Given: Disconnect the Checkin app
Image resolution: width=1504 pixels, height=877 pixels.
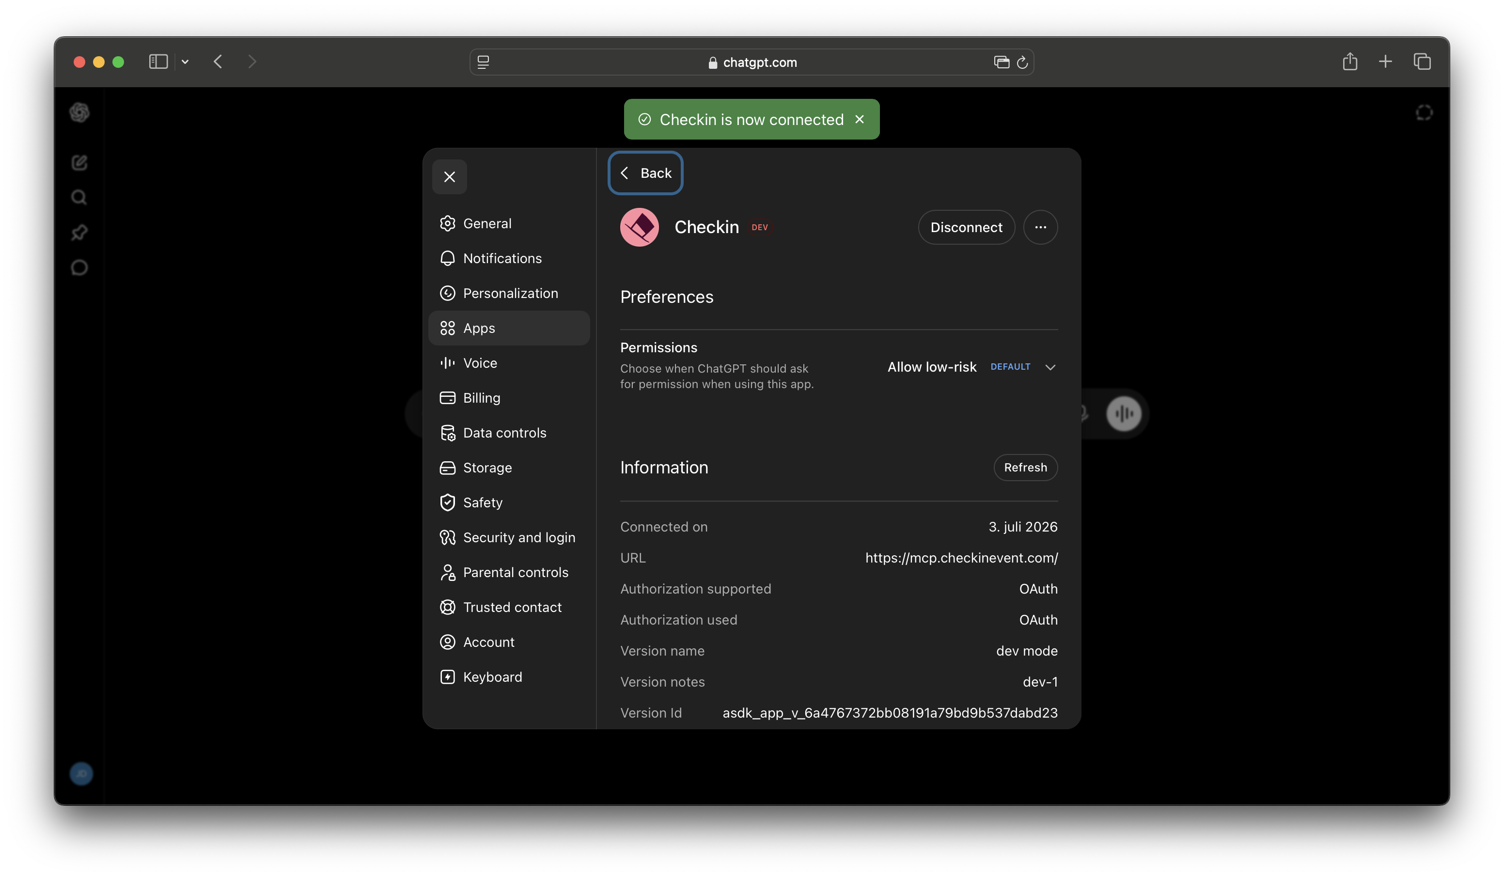Looking at the screenshot, I should (966, 227).
